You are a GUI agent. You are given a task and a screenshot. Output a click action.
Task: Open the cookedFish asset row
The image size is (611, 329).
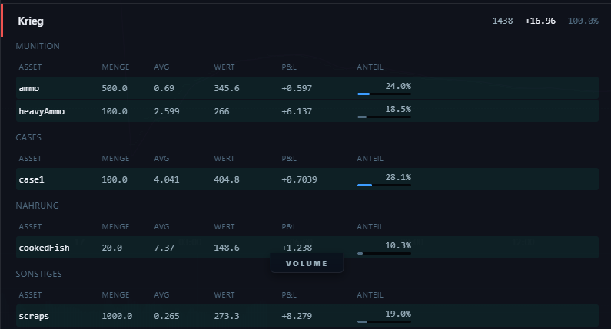tap(307, 248)
